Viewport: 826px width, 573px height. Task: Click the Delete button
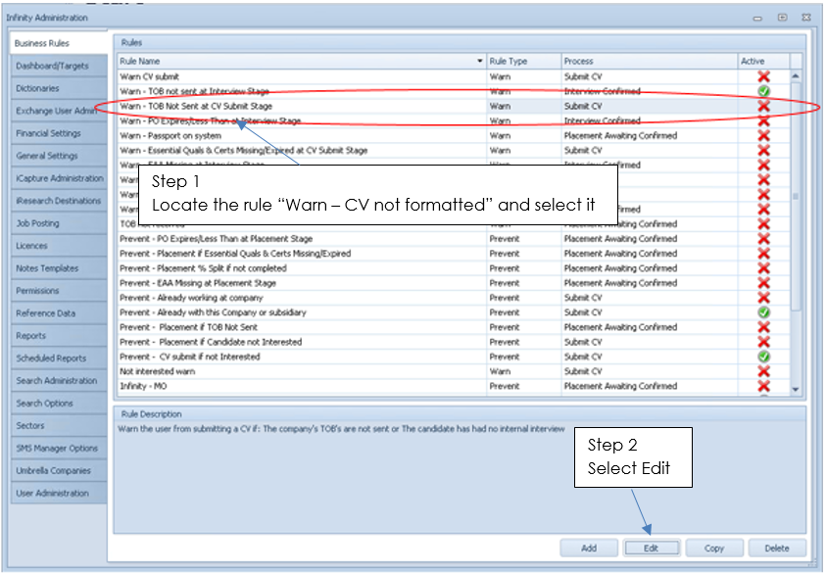pos(776,549)
